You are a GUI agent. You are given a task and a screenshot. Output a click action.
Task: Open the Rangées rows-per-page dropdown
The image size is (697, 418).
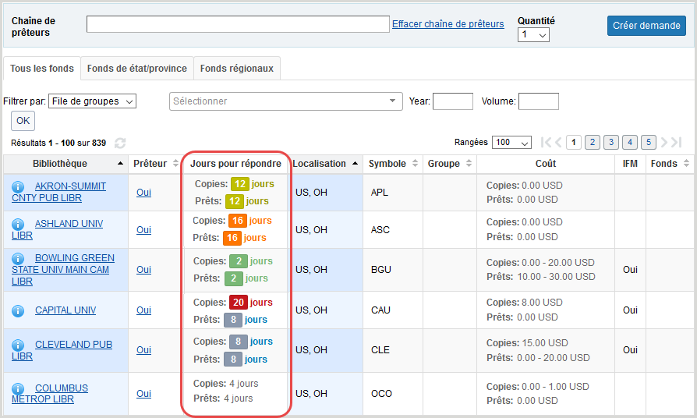coord(511,143)
